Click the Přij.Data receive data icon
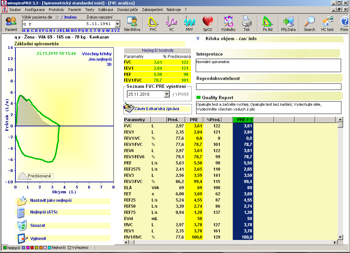This screenshot has height=253, width=350. pyautogui.click(x=288, y=22)
